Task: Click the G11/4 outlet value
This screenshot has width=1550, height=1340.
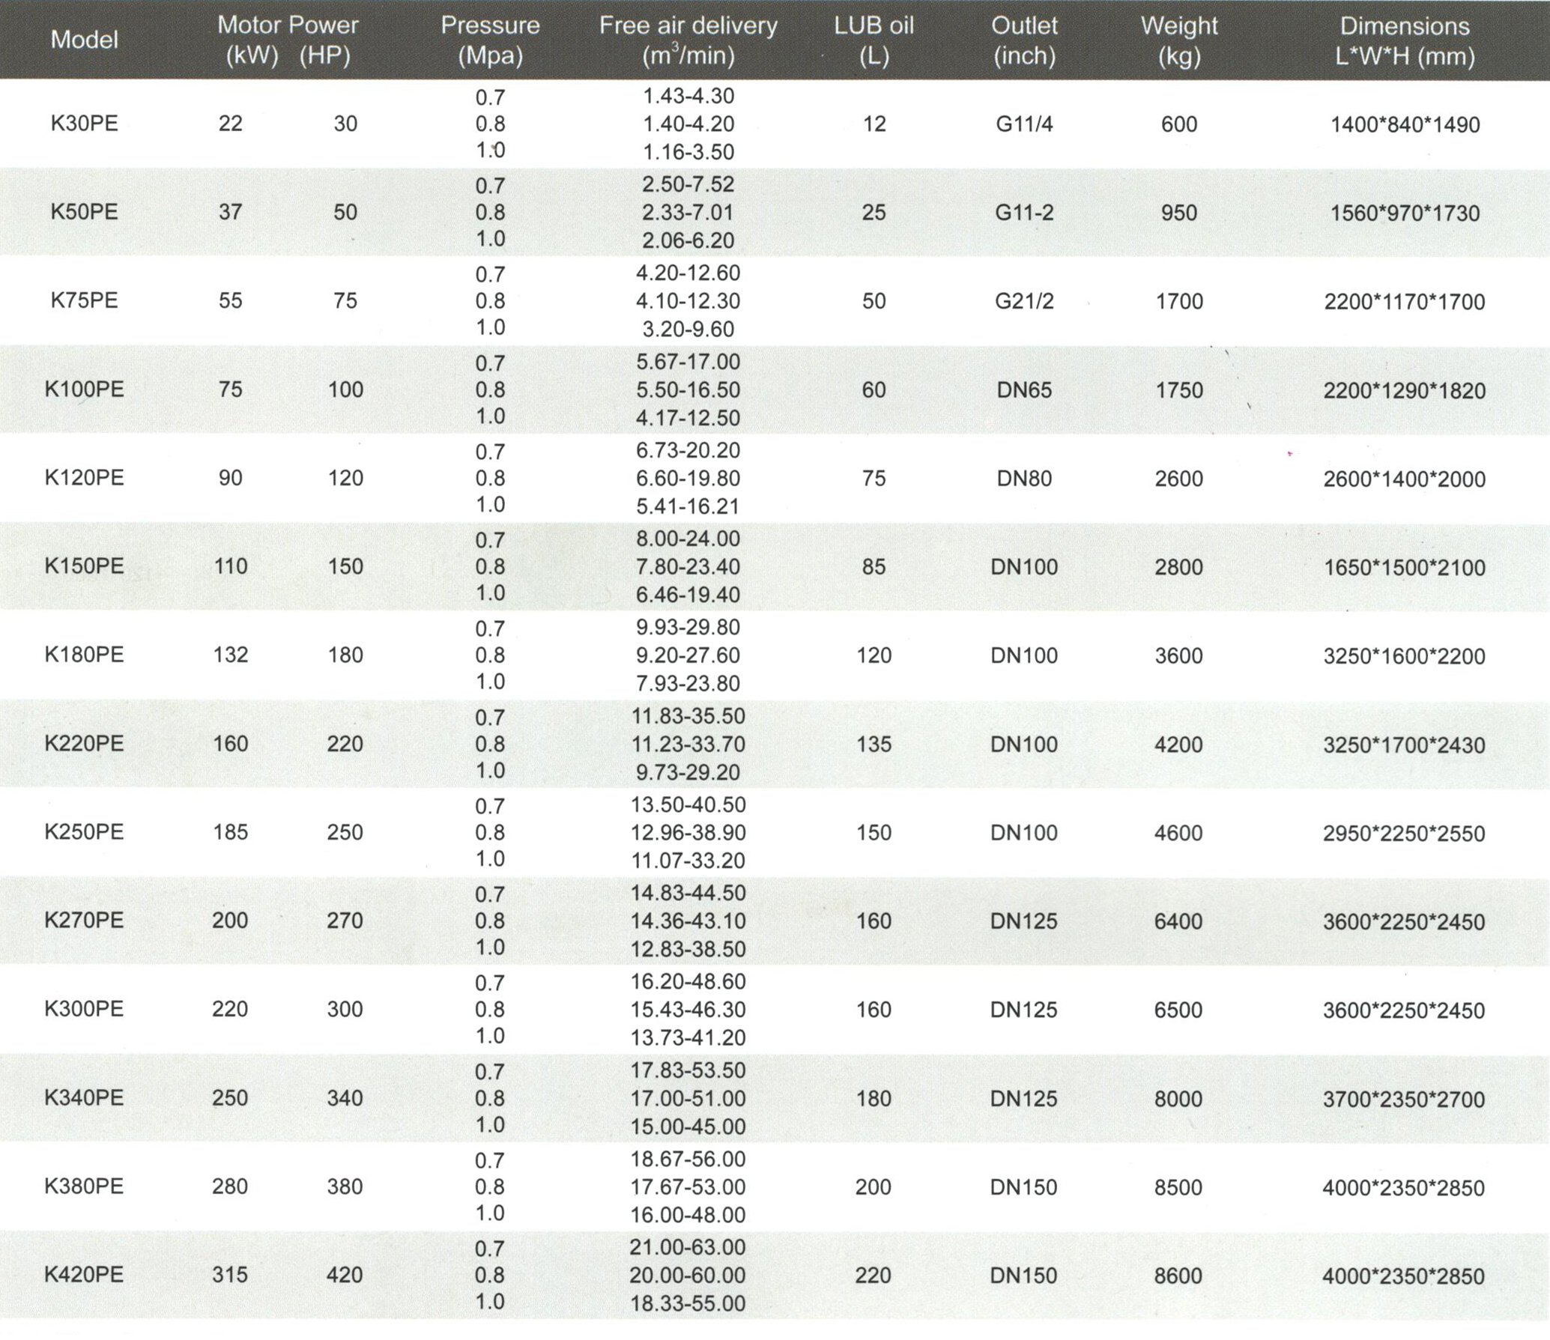Action: pyautogui.click(x=1024, y=124)
